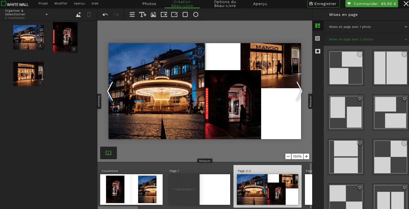Apply the vertical split two-photo layout
This screenshot has width=409, height=209.
point(391,68)
